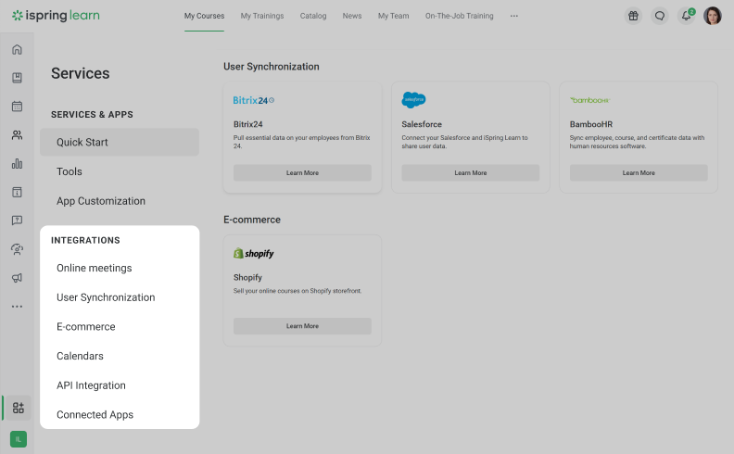Click the Services page title
The height and width of the screenshot is (454, 734).
pyautogui.click(x=81, y=73)
